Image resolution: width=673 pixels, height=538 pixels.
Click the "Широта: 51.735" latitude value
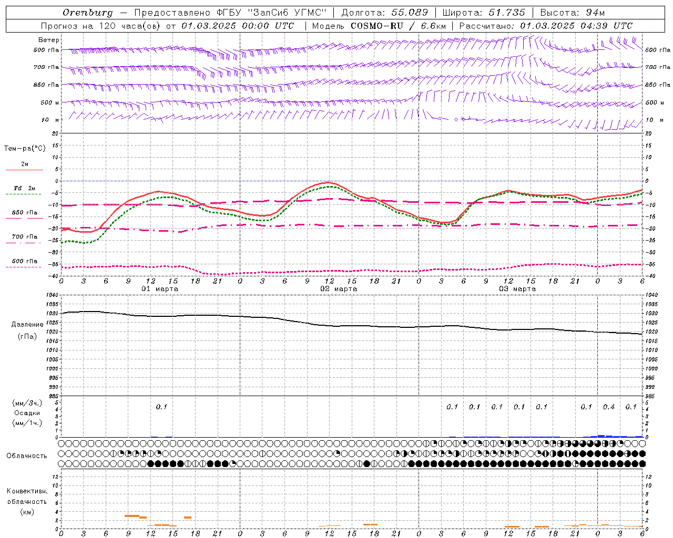coord(484,13)
